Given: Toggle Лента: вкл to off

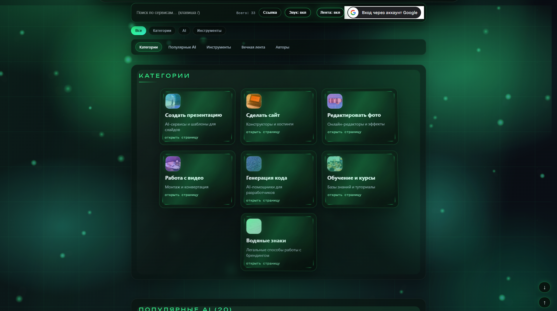Looking at the screenshot, I should [330, 13].
